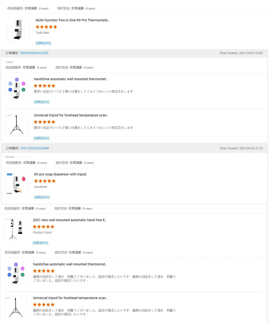Open "K9 pro soap dispenser with tripod" title
The width and height of the screenshot is (269, 323).
(60, 174)
